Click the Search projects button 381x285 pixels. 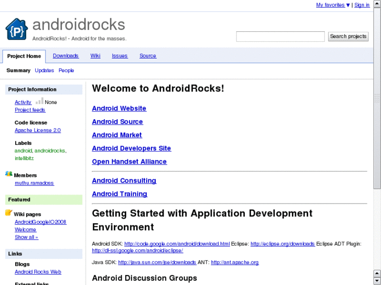point(348,37)
